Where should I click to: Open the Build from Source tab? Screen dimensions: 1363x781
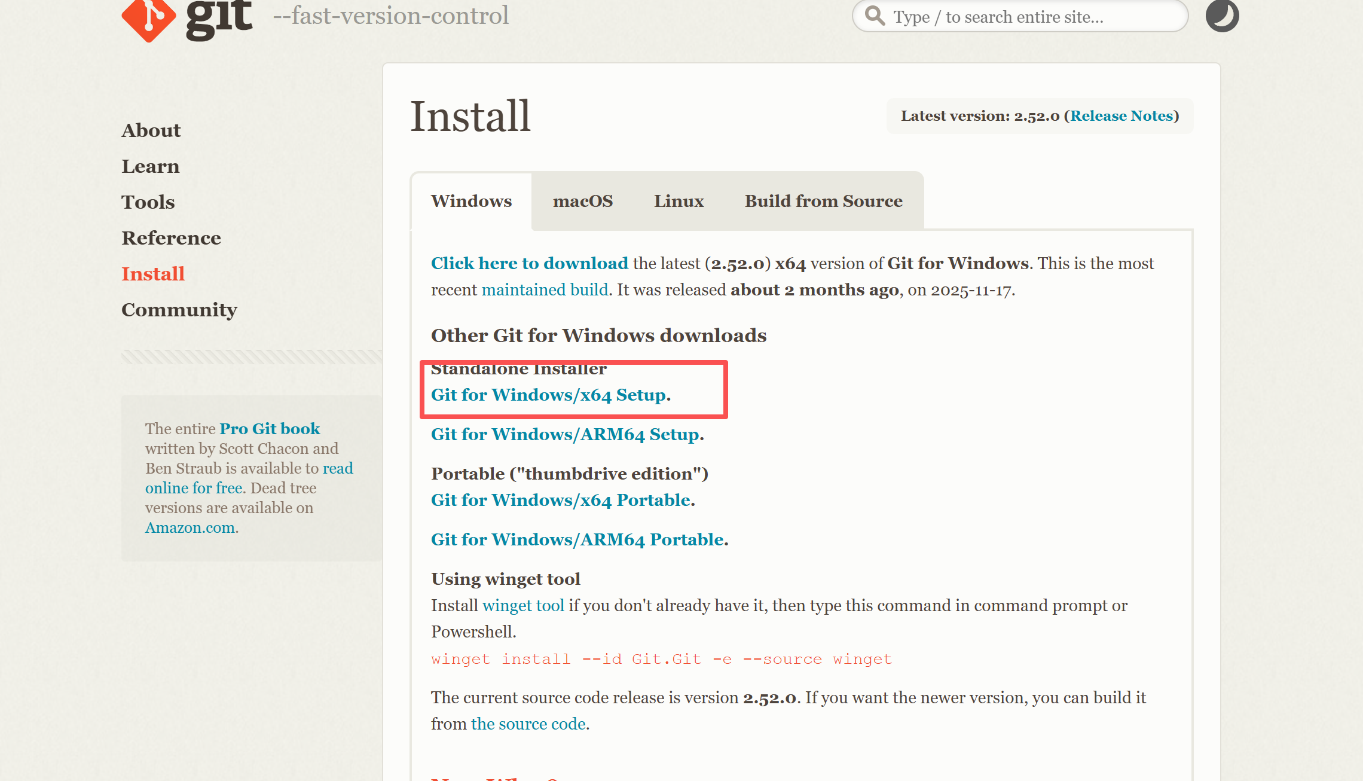pos(823,201)
